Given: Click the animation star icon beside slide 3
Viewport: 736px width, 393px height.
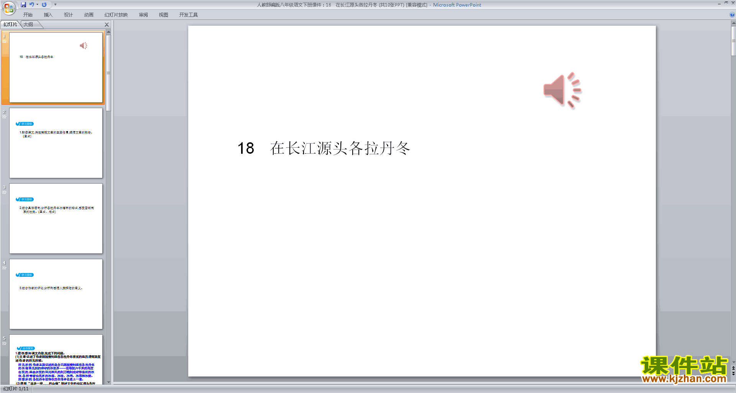Looking at the screenshot, I should [x=5, y=192].
